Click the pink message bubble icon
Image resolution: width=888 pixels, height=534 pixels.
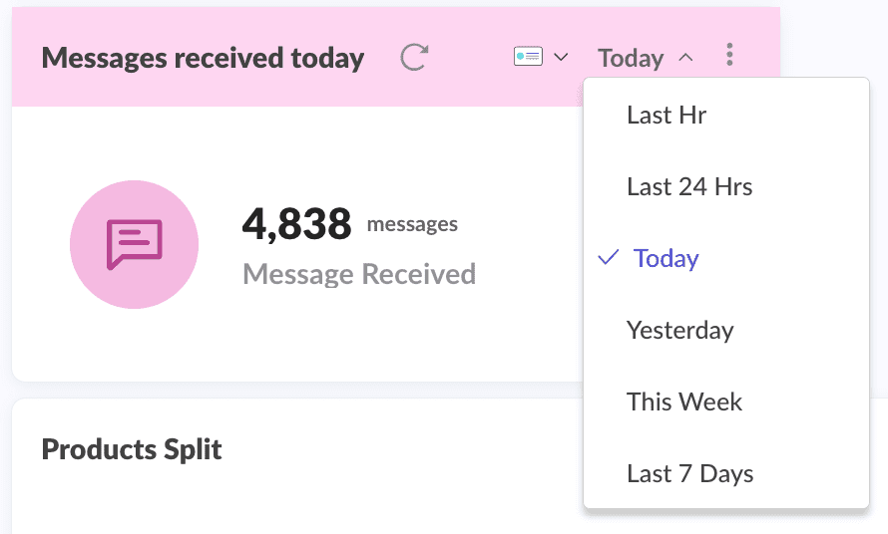(x=134, y=244)
